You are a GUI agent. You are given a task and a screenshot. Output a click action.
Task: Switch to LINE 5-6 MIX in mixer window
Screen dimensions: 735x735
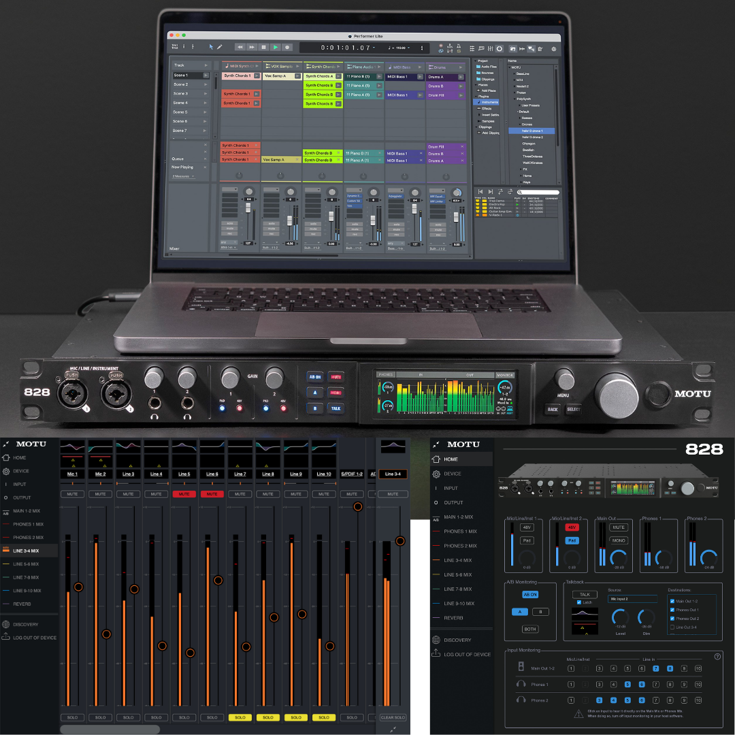[26, 564]
